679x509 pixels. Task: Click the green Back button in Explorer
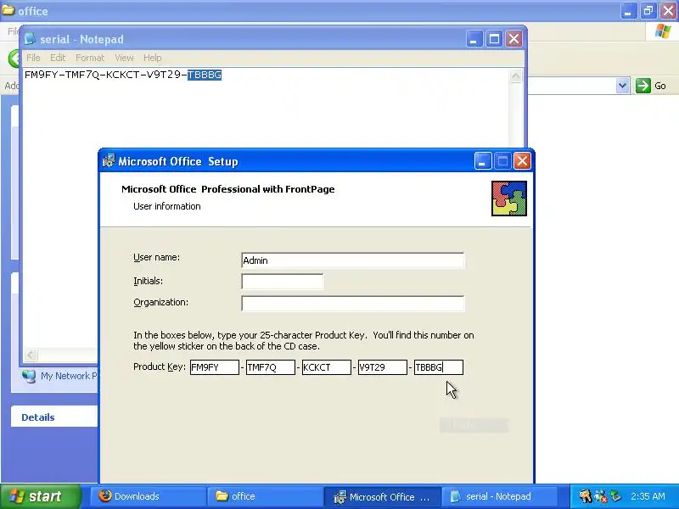[14, 58]
